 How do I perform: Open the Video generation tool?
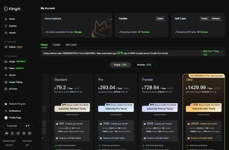(x=14, y=68)
